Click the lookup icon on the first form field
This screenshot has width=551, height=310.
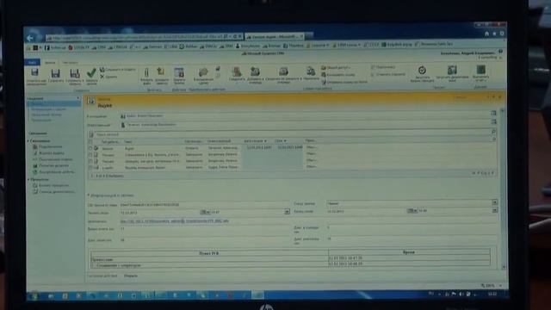coord(493,113)
